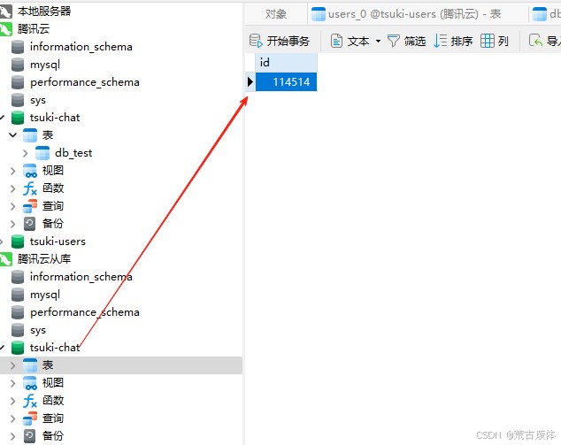Click 查询 icon under 腾讯云从库 tsuki-chat
Viewport: 561px width, 445px height.
(30, 418)
